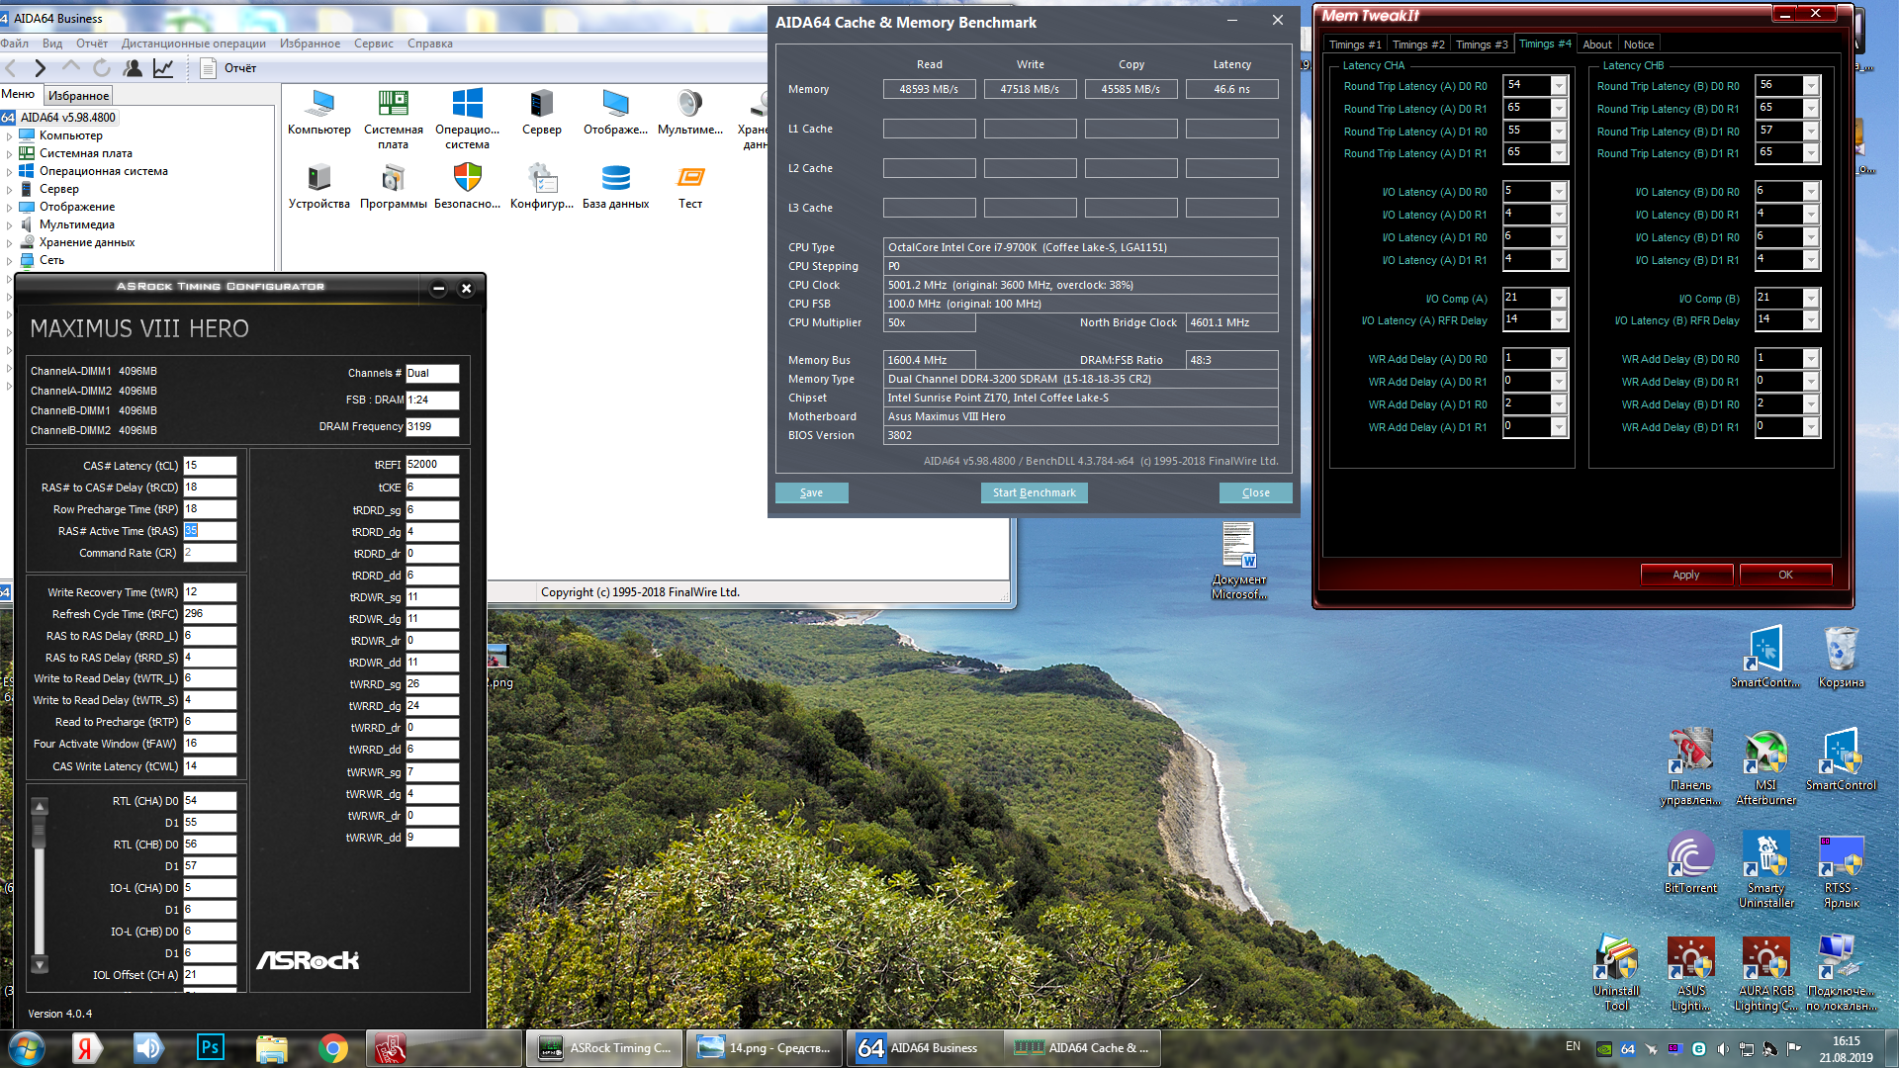Screen dimensions: 1899x1068
Task: Click Apply in Mem TweakIt
Action: pos(1685,575)
